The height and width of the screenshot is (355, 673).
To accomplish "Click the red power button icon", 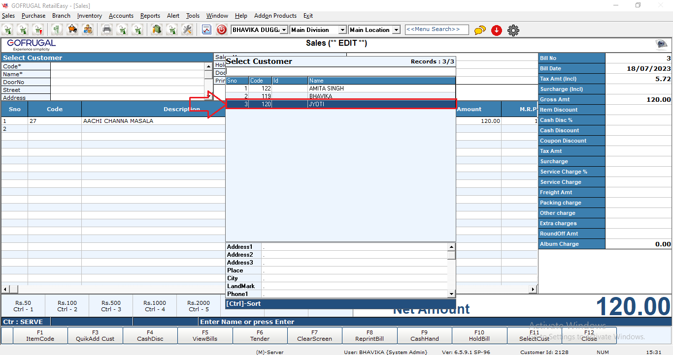I will 222,30.
